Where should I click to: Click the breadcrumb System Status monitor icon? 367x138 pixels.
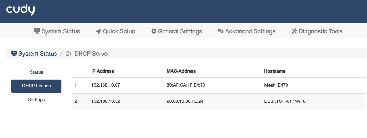click(14, 54)
